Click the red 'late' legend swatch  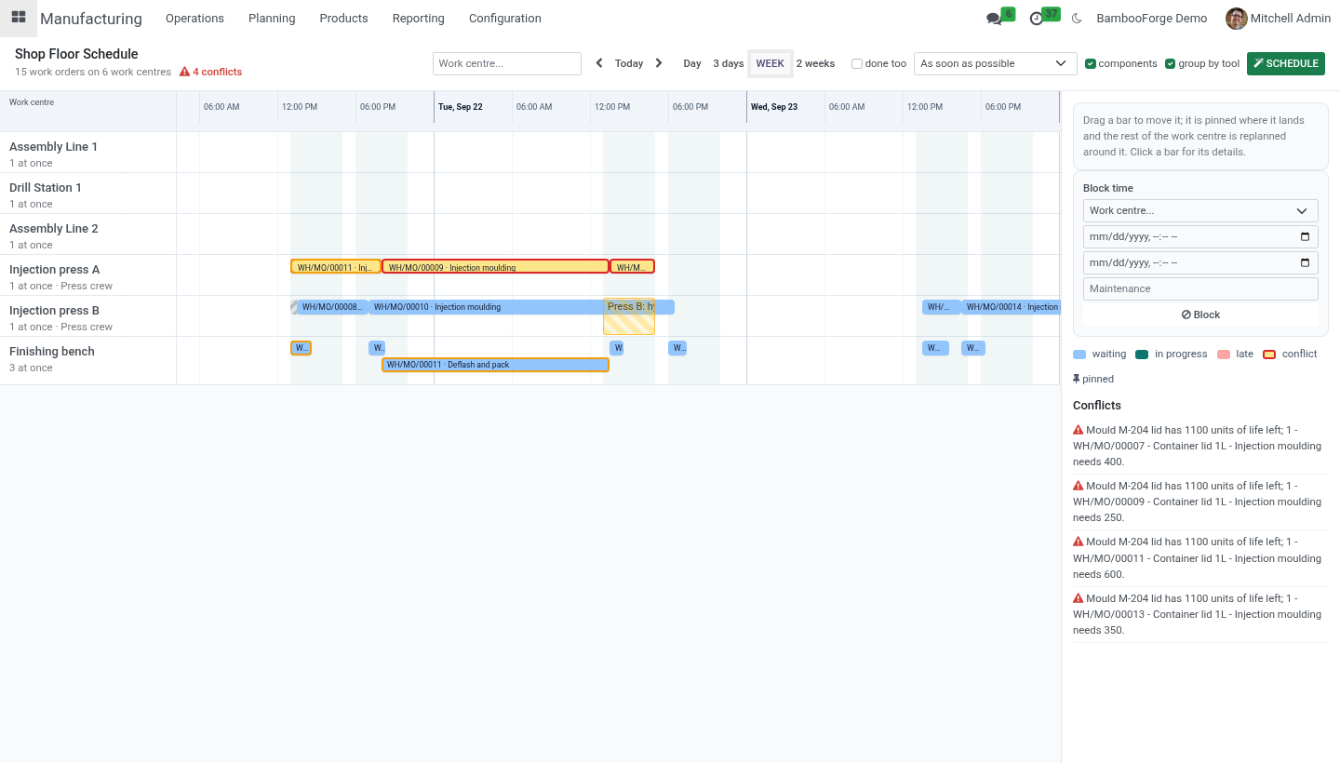(1224, 355)
